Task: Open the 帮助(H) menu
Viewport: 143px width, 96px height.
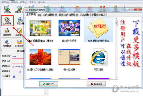Action: pyautogui.click(x=42, y=2)
